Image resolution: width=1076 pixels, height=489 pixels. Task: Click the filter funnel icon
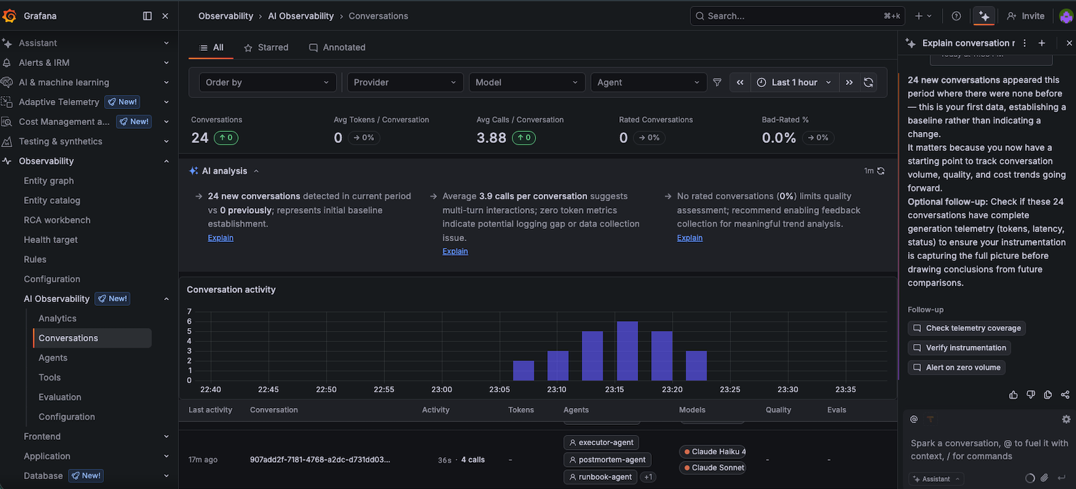click(717, 82)
